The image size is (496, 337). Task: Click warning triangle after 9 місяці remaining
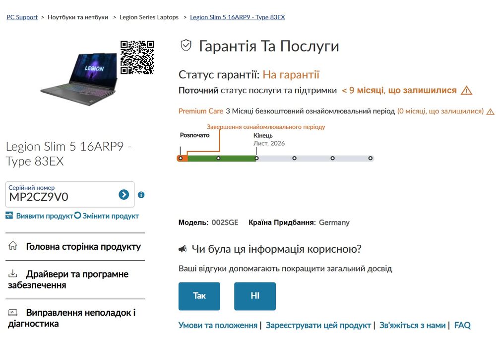(466, 91)
